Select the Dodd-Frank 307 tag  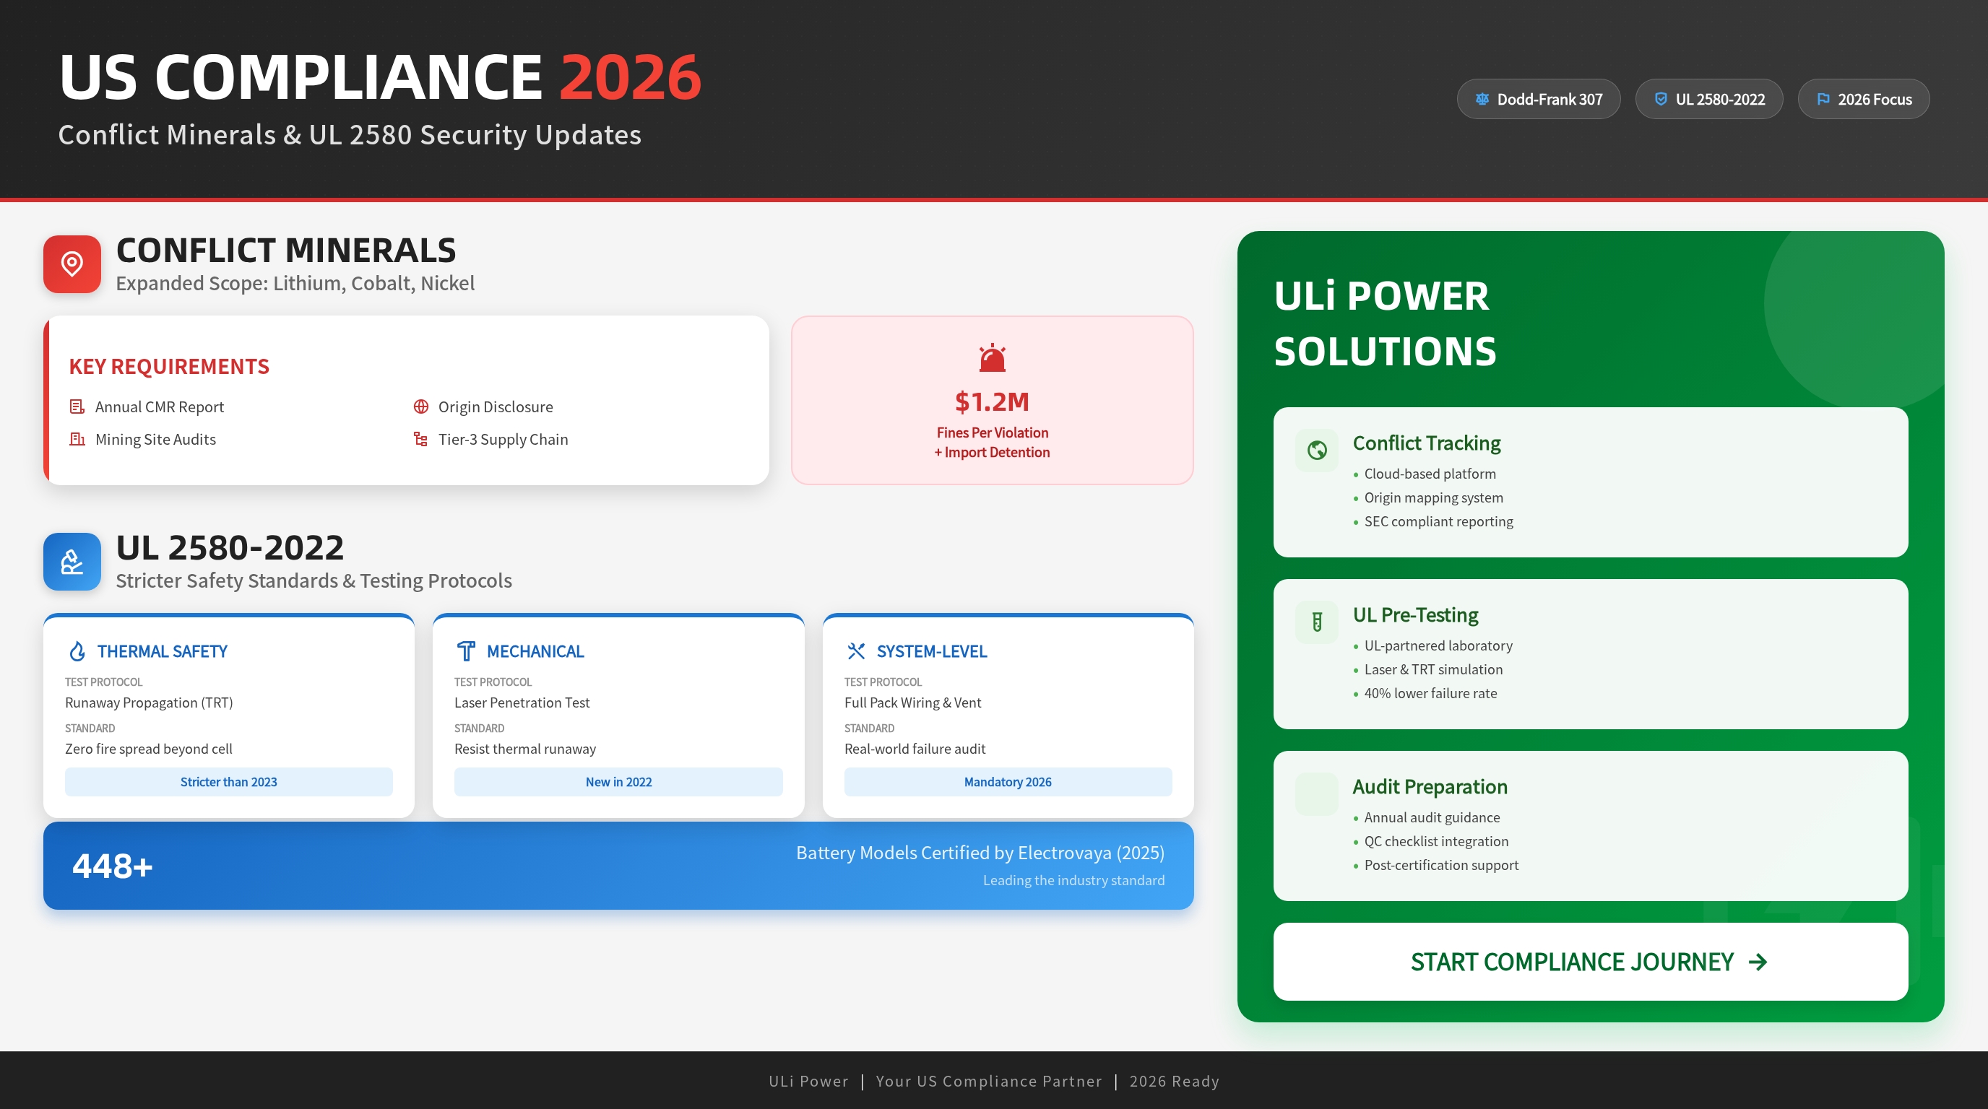1538,99
